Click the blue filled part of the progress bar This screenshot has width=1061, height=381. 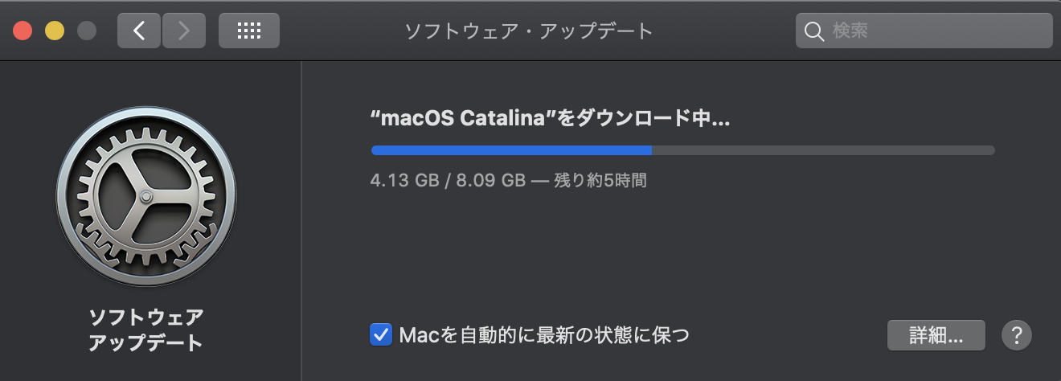[511, 150]
